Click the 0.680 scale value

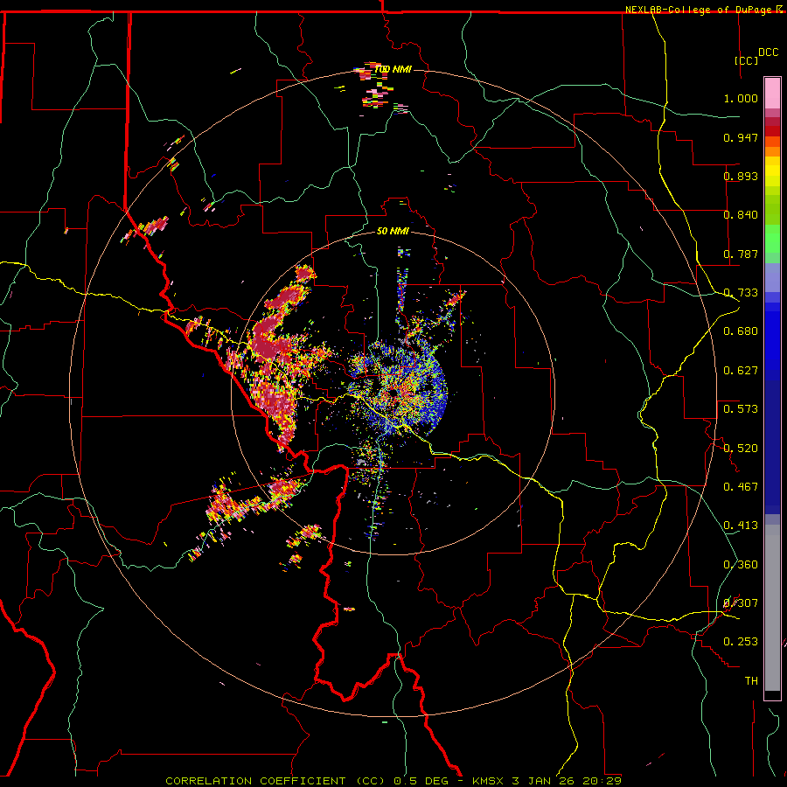(x=741, y=331)
